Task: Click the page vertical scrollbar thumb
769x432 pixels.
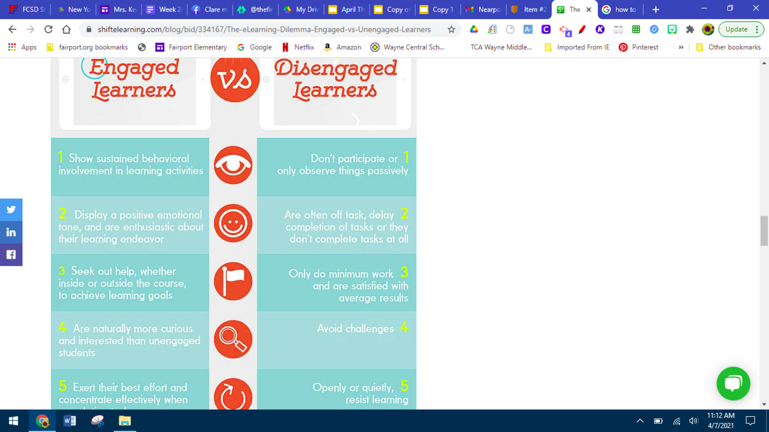Action: (x=764, y=231)
